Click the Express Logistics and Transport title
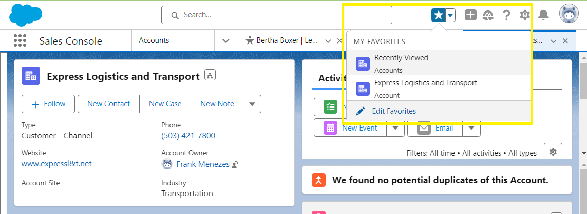The width and height of the screenshot is (587, 214). tap(123, 76)
